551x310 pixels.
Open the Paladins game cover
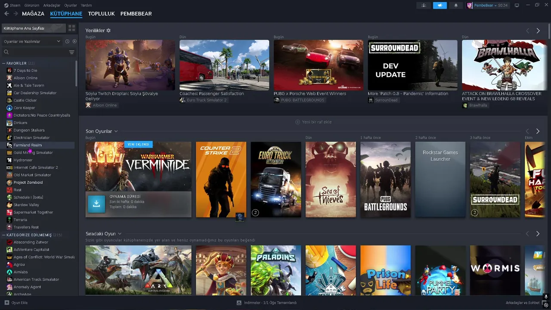276,270
